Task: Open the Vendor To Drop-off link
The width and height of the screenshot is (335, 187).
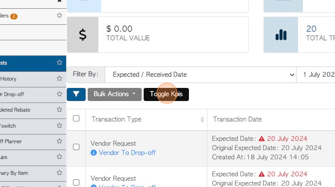Action: [127, 153]
